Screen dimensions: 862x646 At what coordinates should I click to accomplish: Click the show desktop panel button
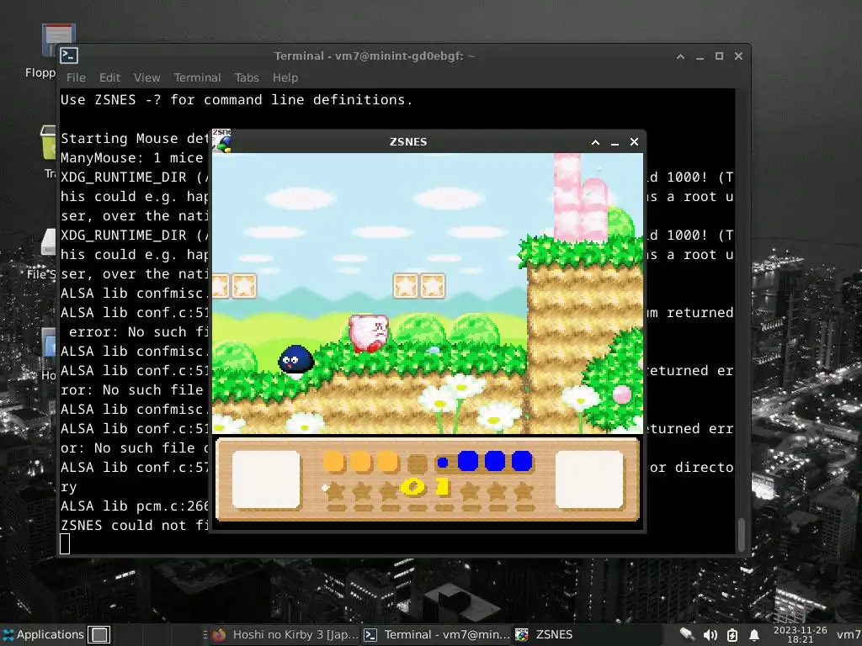click(x=99, y=634)
